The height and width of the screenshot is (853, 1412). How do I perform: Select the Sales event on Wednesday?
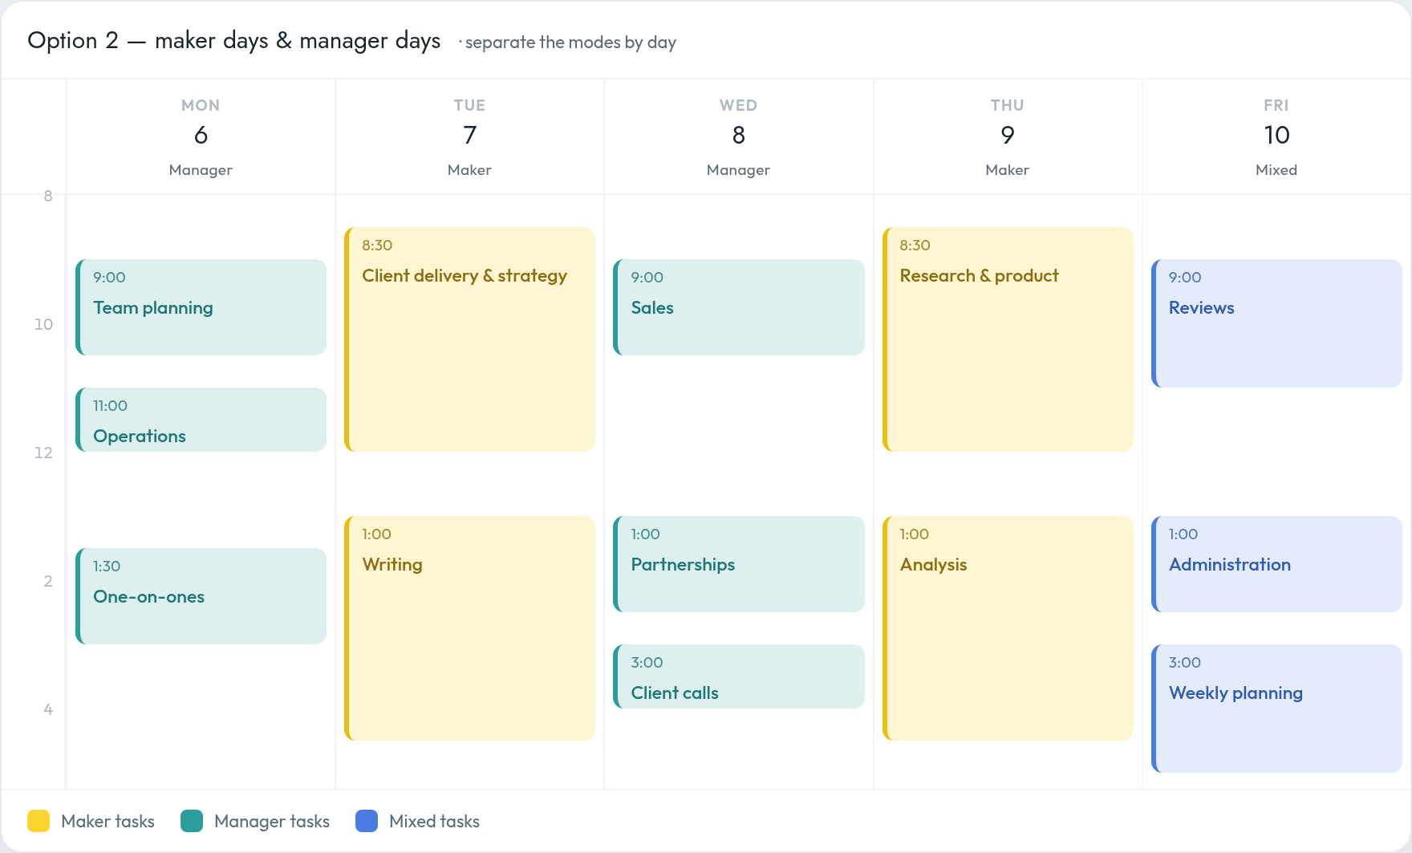[x=739, y=307]
